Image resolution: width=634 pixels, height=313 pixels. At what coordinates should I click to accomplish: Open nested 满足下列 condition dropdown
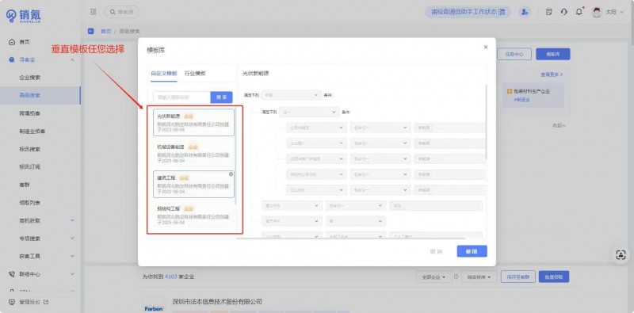(309, 112)
